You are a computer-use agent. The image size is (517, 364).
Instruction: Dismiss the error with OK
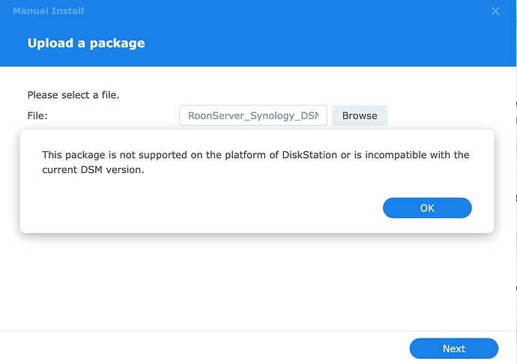427,207
